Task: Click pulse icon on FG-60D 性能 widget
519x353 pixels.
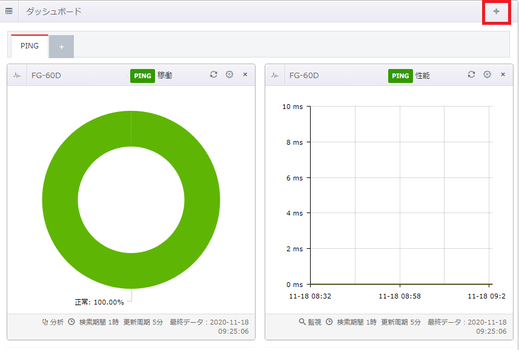Action: (x=275, y=76)
